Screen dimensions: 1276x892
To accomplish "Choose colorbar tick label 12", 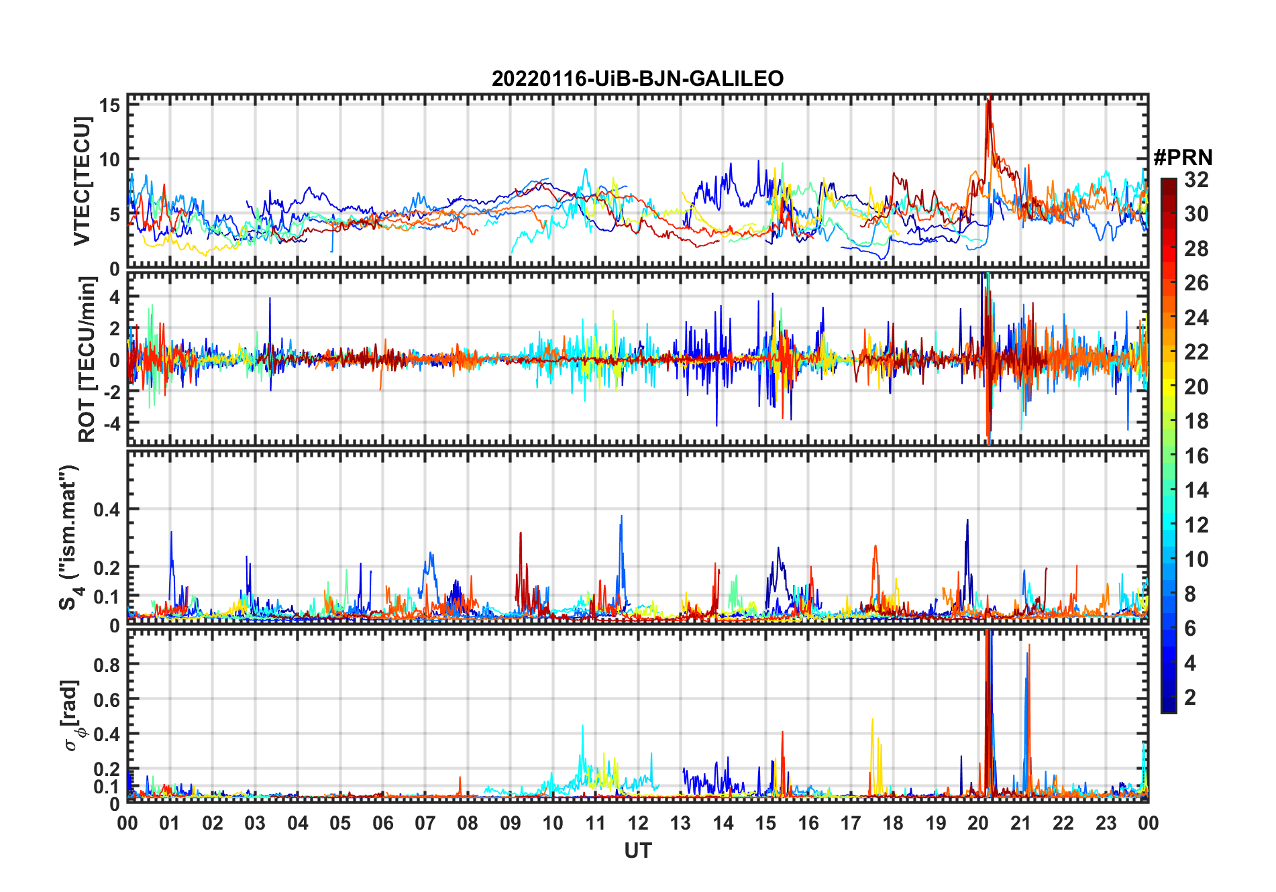I will 1196,524.
